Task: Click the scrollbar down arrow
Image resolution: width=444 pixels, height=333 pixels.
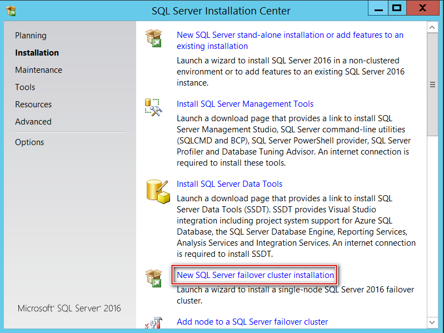Action: click(x=432, y=322)
